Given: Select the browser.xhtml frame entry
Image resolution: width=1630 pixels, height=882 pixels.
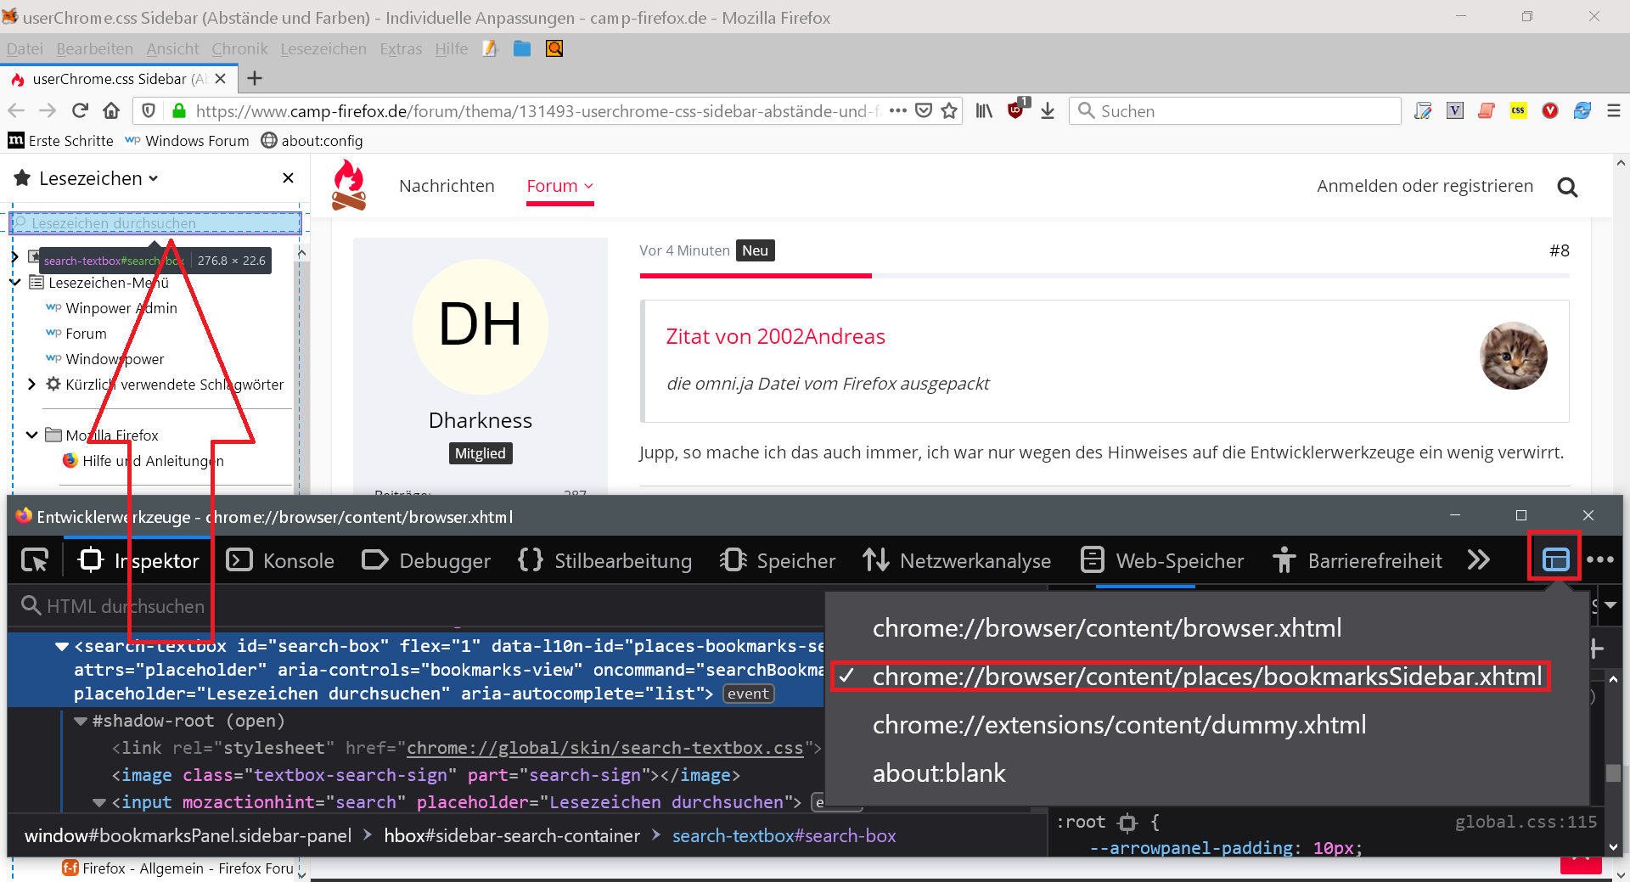Looking at the screenshot, I should [x=1106, y=628].
